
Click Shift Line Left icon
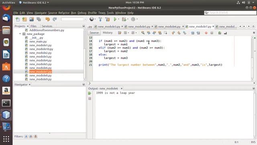tap(193, 33)
